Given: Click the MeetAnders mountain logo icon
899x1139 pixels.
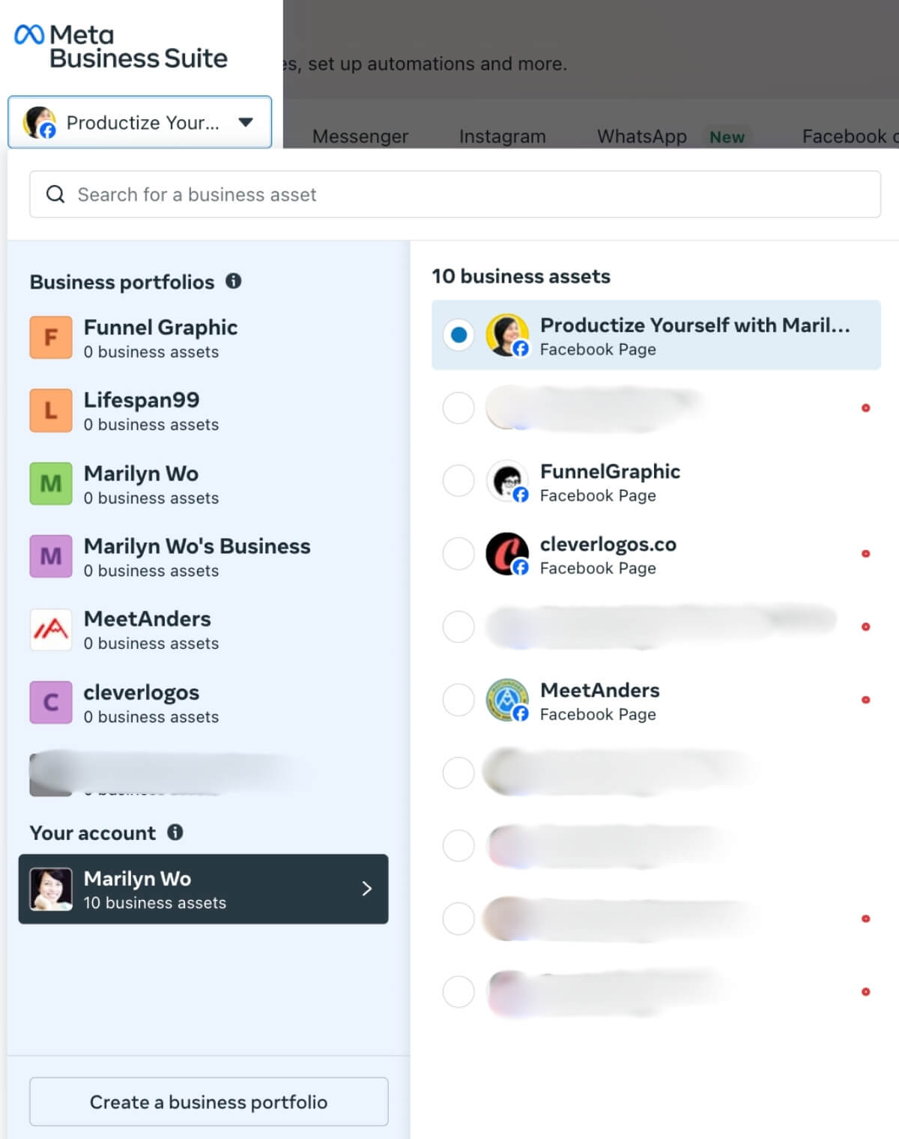Looking at the screenshot, I should point(50,629).
